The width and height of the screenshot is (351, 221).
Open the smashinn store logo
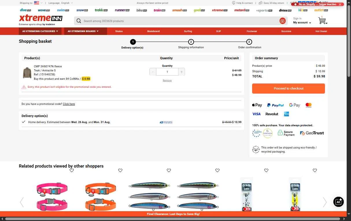click(179, 10)
